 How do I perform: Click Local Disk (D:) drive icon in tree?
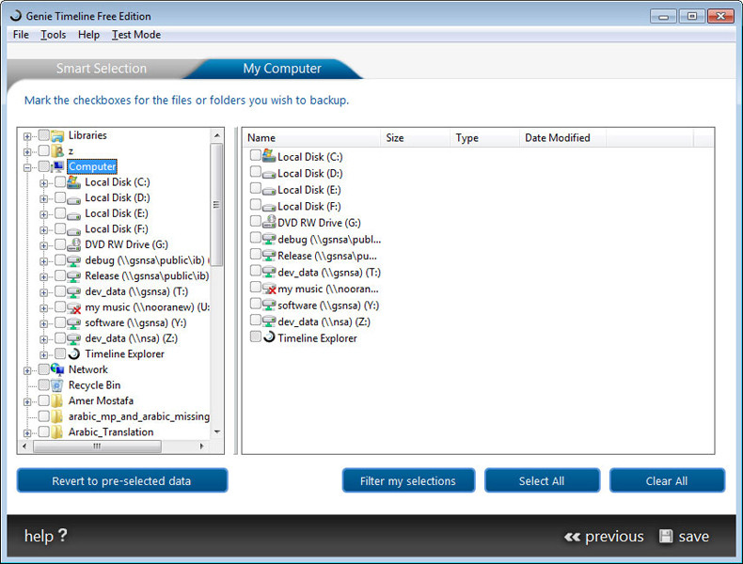tap(74, 200)
